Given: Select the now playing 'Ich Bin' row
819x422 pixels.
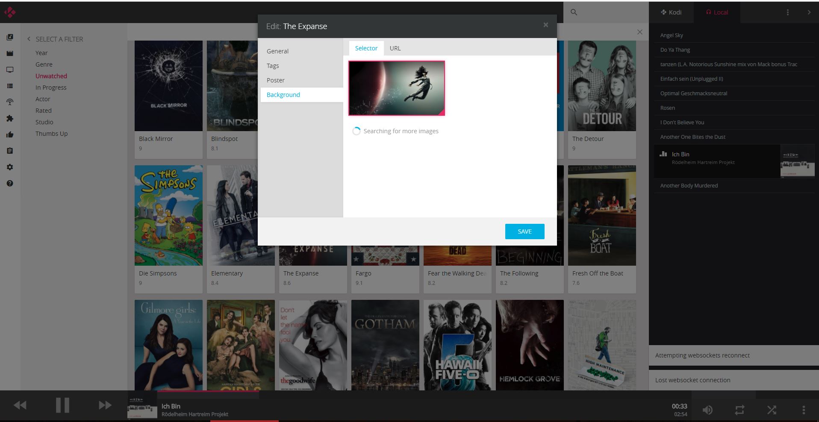Looking at the screenshot, I should [734, 161].
